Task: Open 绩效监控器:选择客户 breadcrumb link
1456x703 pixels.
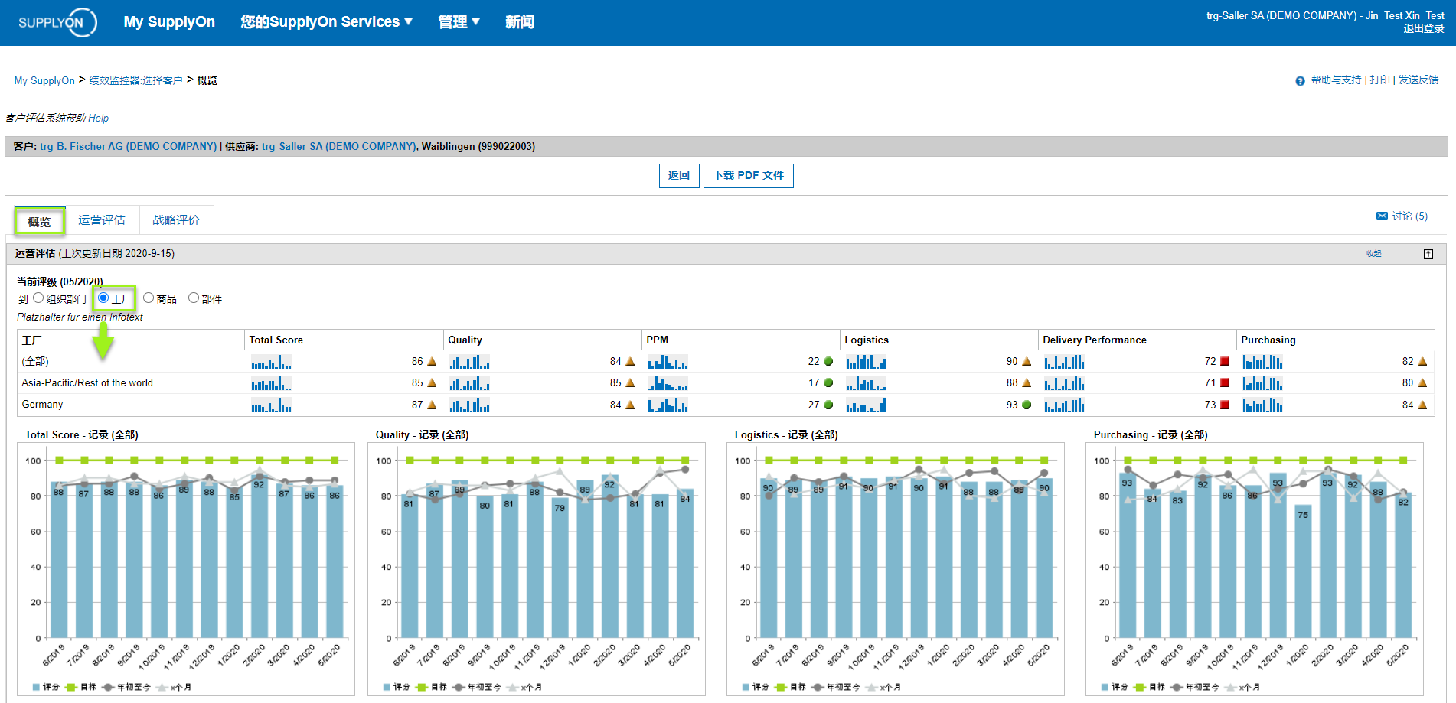Action: [x=135, y=80]
